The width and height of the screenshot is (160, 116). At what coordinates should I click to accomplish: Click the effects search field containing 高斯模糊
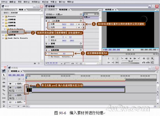tap(26, 13)
